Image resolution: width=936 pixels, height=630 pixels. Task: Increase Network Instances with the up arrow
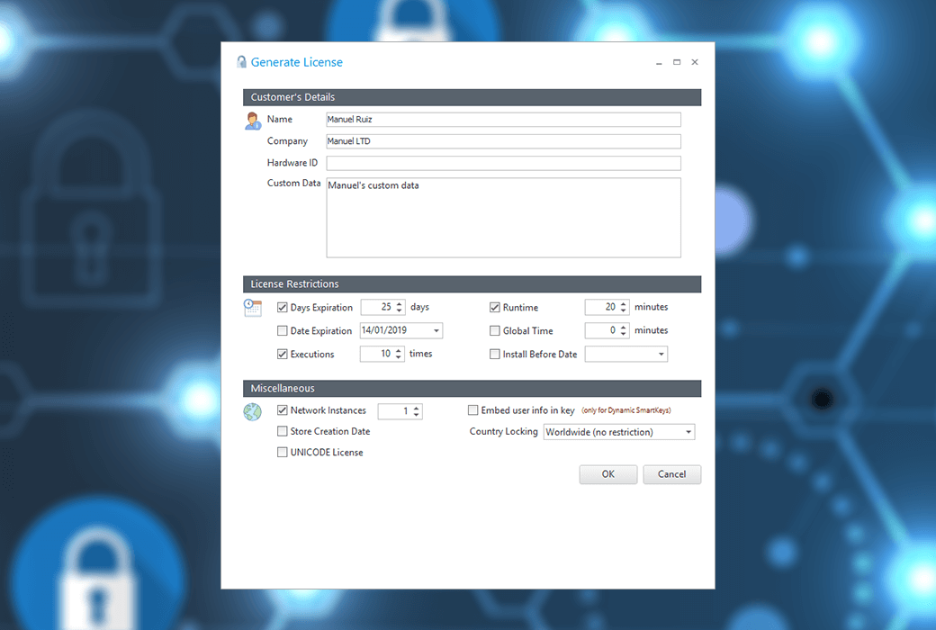416,408
